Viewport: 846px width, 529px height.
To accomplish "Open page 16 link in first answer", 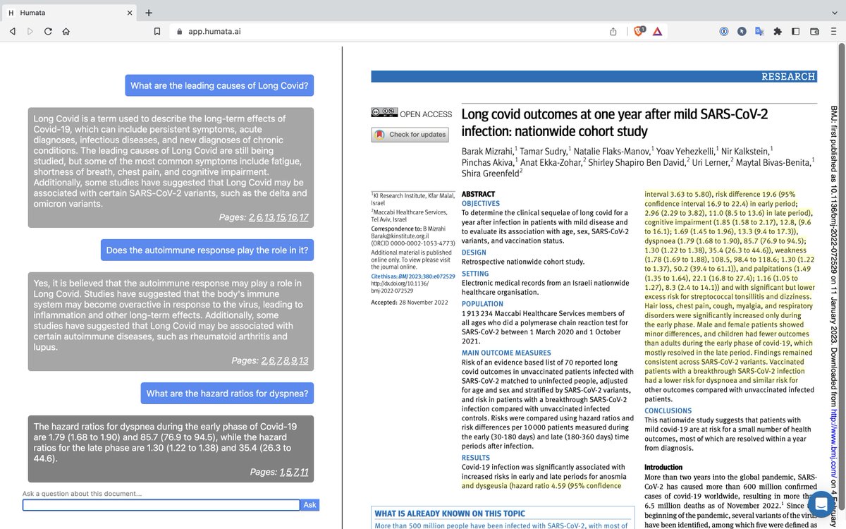I will tap(292, 217).
